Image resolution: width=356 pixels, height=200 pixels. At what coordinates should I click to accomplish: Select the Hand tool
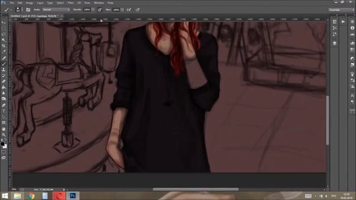pyautogui.click(x=4, y=129)
